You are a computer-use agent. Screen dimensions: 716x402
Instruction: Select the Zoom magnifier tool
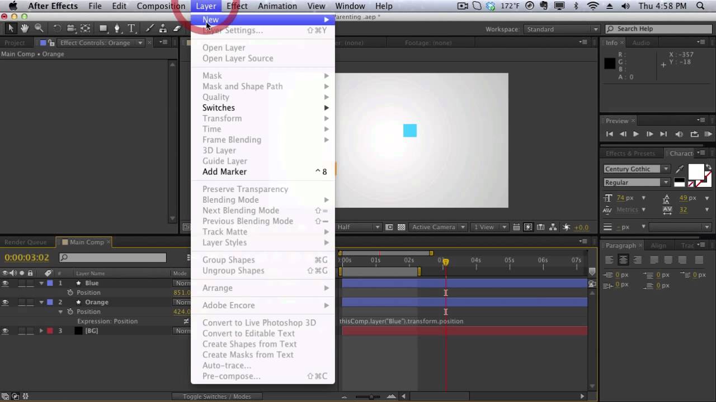click(39, 28)
